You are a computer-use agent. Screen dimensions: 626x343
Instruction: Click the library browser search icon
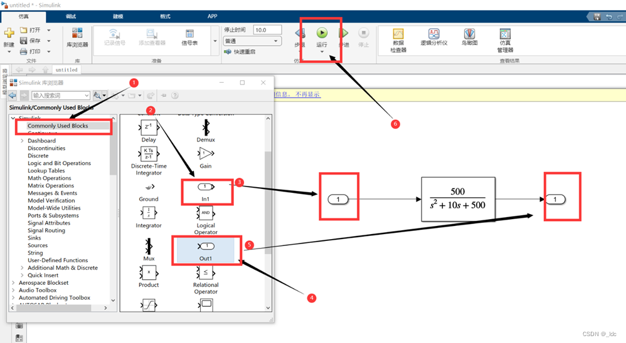tap(97, 95)
